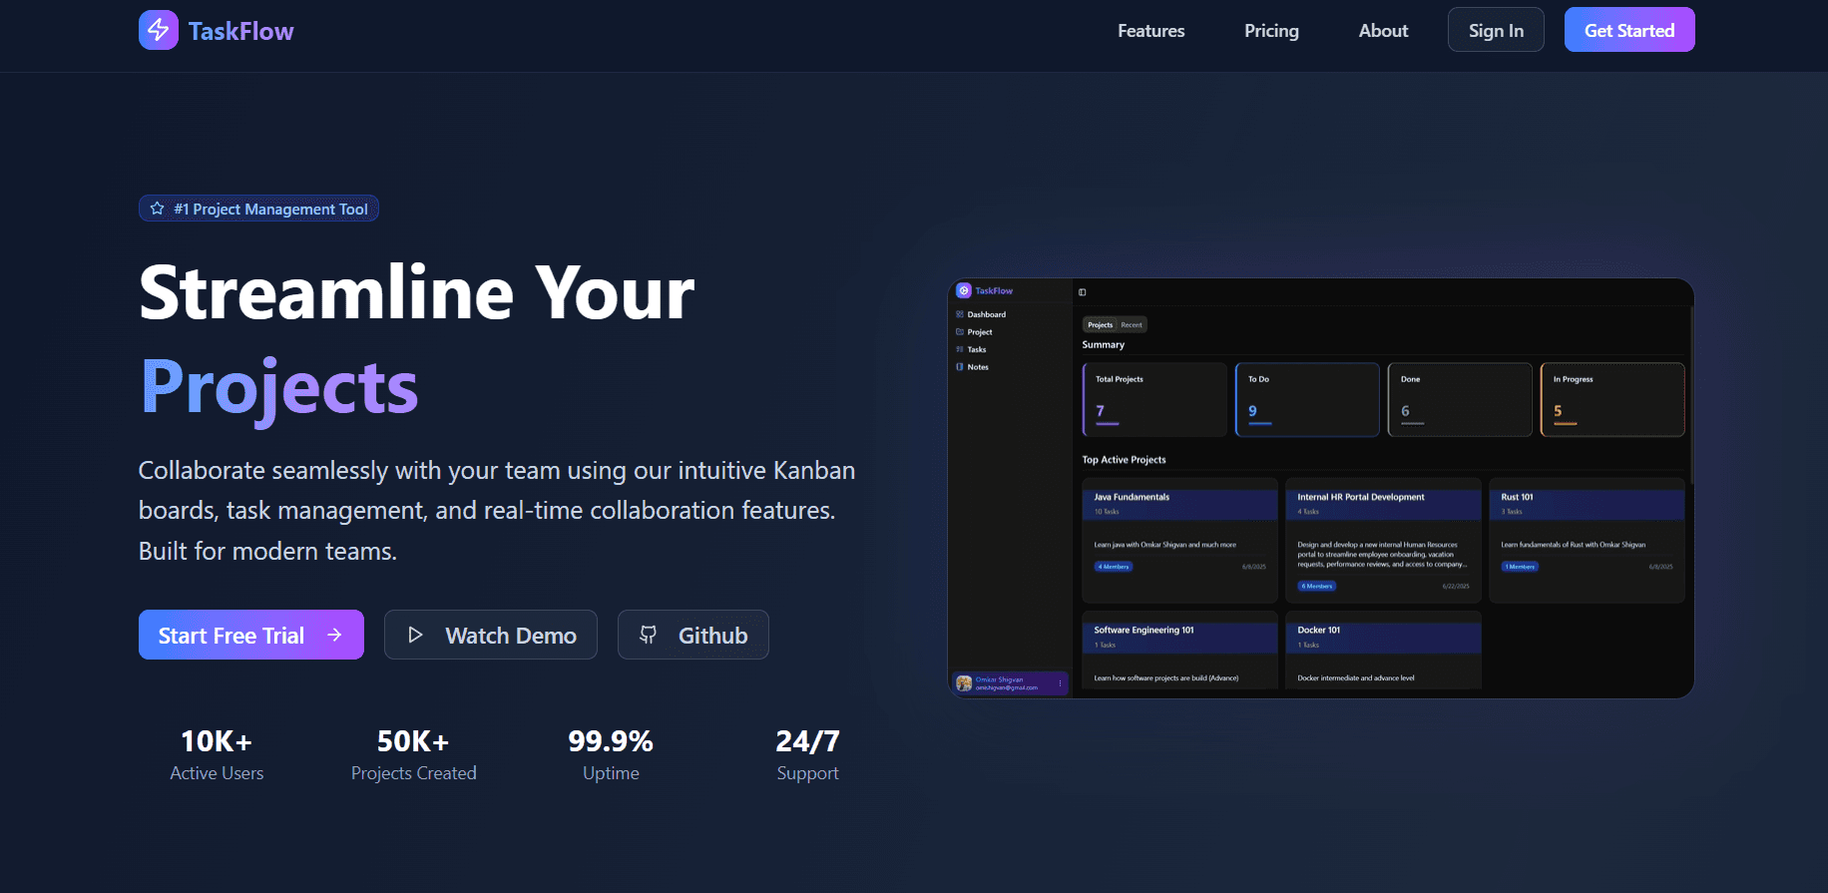The height and width of the screenshot is (893, 1828).
Task: Click the Dashboard sidebar icon in preview
Action: click(x=960, y=314)
